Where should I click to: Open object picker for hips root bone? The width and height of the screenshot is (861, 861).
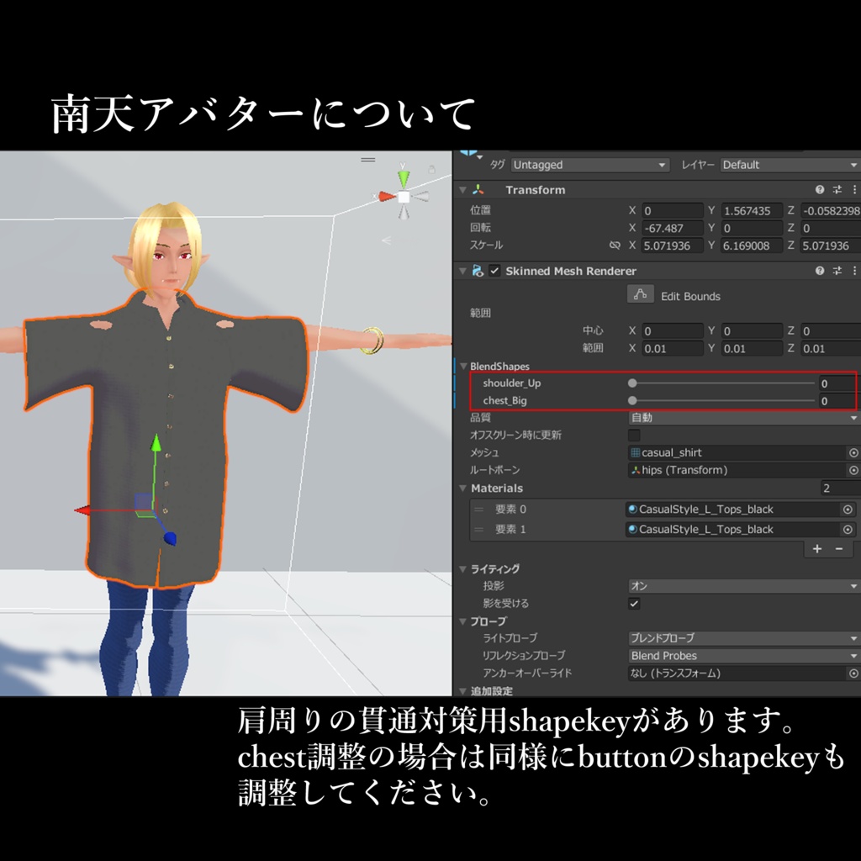click(x=853, y=470)
